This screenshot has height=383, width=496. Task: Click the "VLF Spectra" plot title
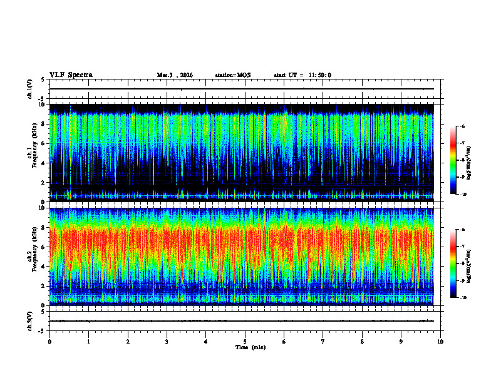click(x=71, y=75)
